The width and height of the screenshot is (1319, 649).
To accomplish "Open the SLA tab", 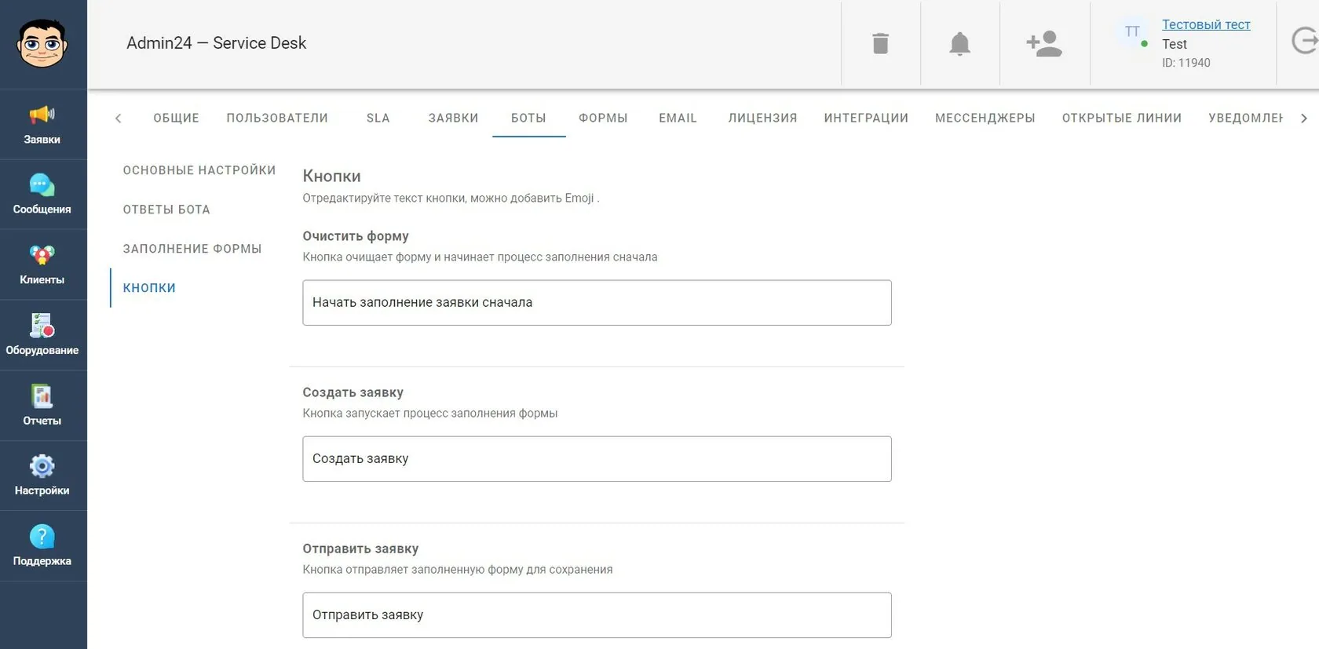I will [378, 118].
